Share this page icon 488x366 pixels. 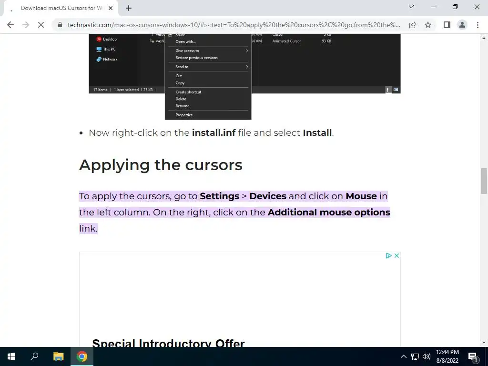413,25
